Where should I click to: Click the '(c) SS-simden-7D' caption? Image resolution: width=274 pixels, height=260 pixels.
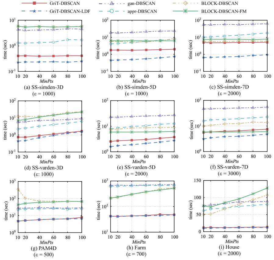pyautogui.click(x=229, y=87)
